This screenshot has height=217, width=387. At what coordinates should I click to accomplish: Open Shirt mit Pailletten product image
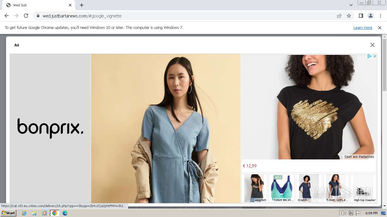[309, 107]
